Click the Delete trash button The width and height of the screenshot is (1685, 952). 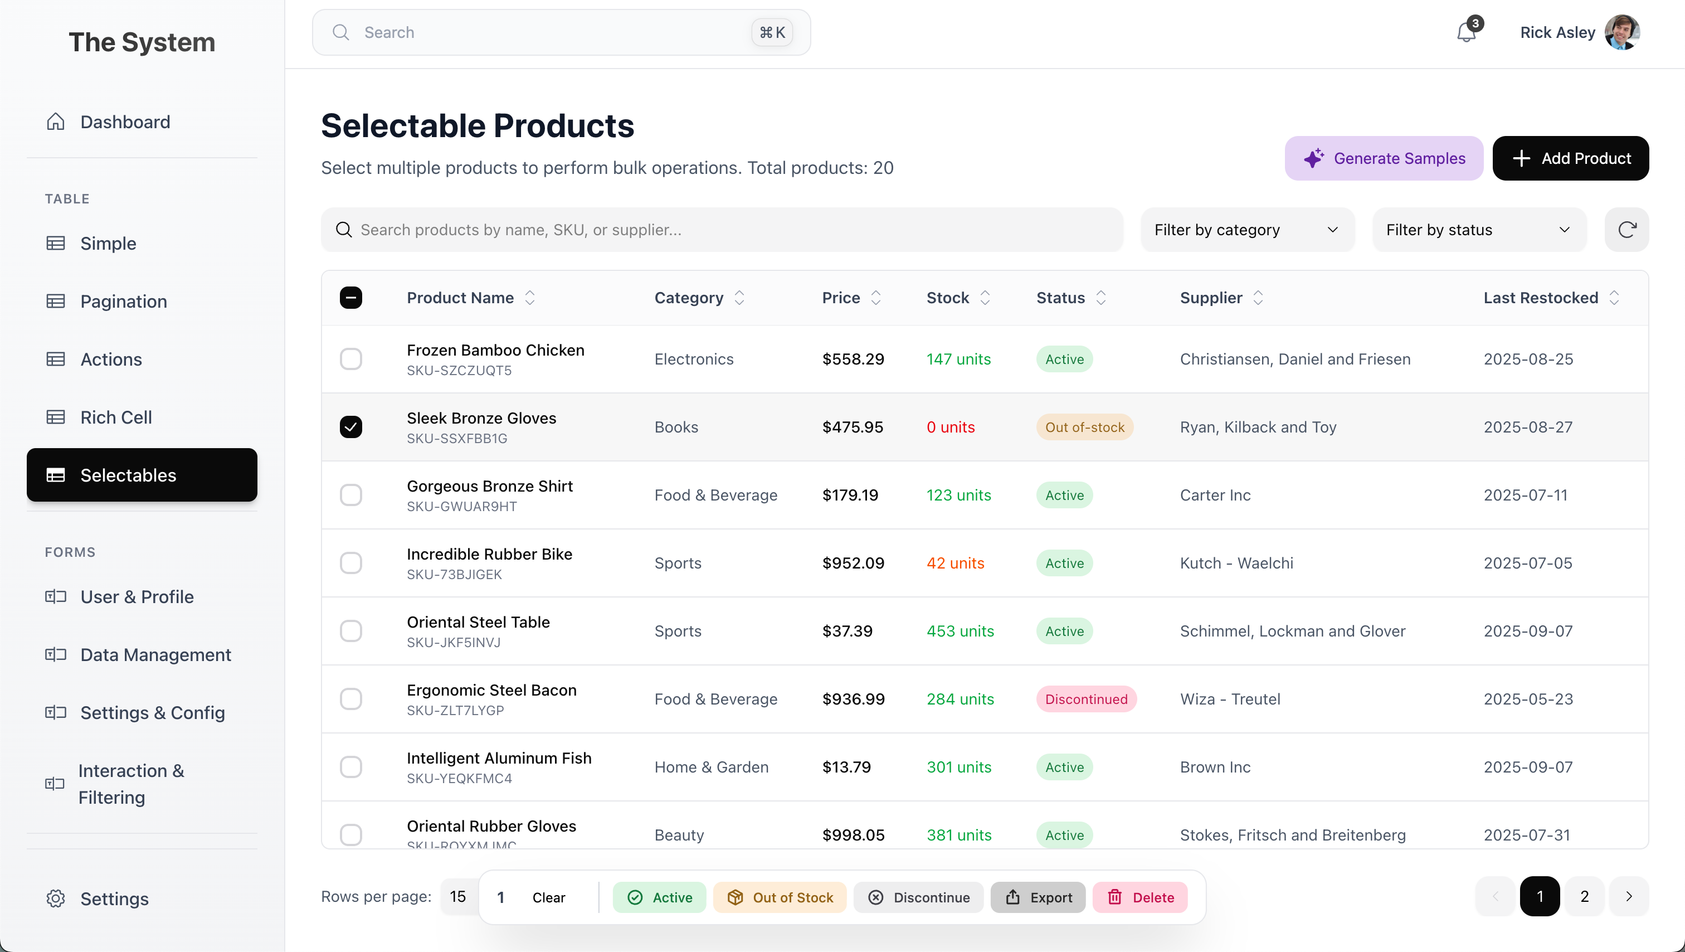pyautogui.click(x=1140, y=897)
